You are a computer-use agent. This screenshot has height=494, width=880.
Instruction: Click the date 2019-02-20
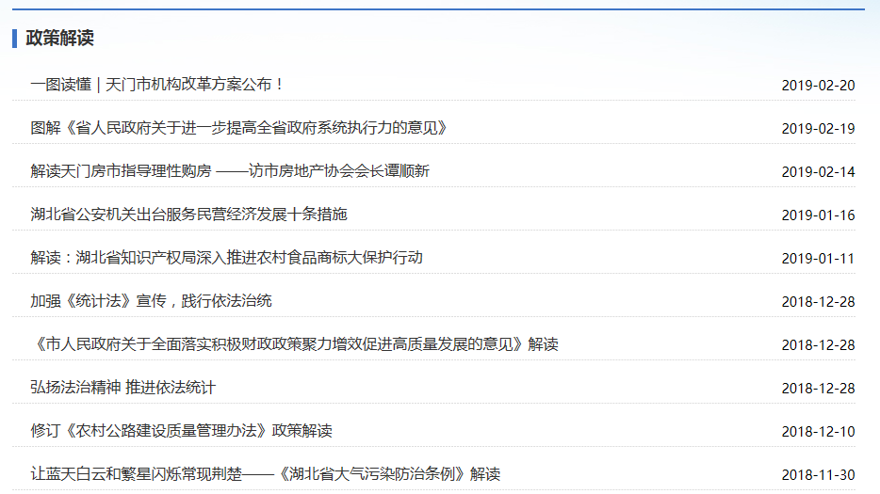(818, 86)
